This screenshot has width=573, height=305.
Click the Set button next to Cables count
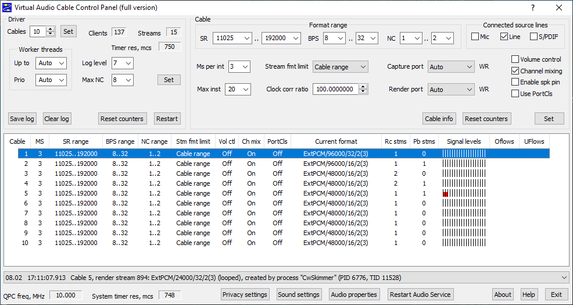[69, 31]
